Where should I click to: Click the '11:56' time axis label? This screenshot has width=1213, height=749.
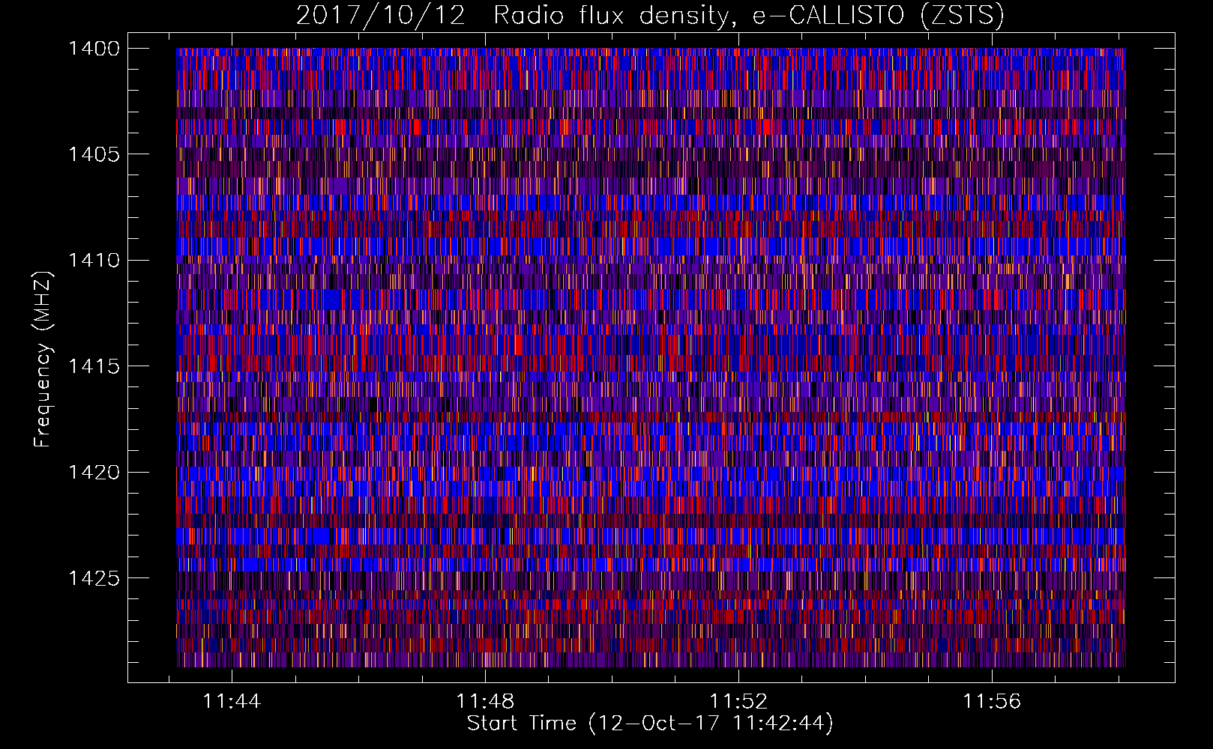993,701
